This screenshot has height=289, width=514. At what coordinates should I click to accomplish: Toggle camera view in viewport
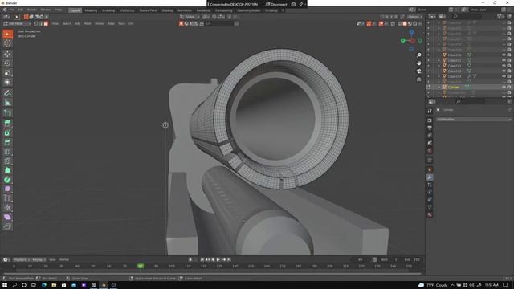pyautogui.click(x=419, y=71)
